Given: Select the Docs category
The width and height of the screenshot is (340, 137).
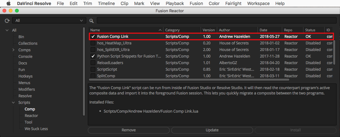Looking at the screenshot, I should point(22,63).
